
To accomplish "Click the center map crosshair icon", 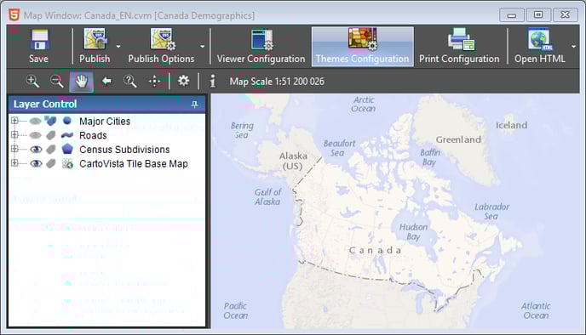I will (x=154, y=81).
